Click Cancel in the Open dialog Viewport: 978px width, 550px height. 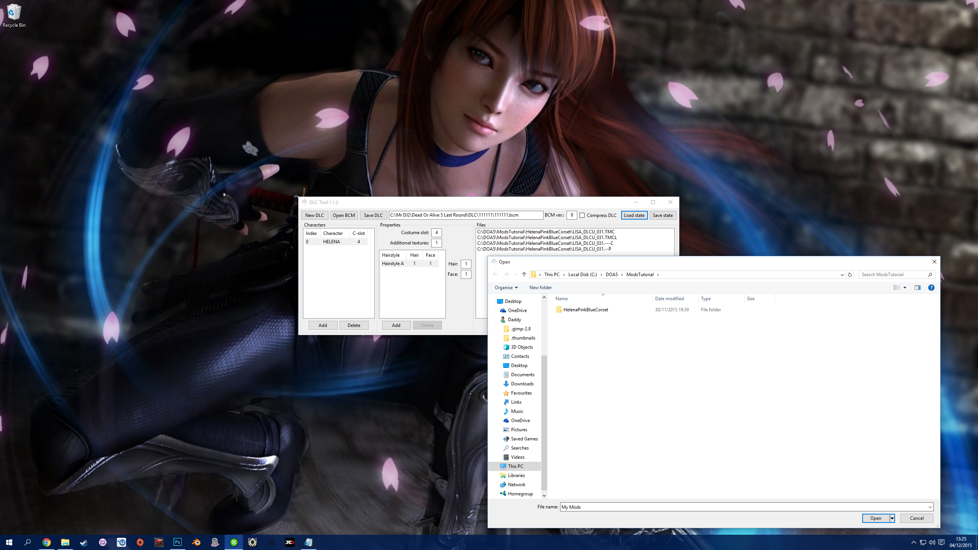tap(916, 518)
